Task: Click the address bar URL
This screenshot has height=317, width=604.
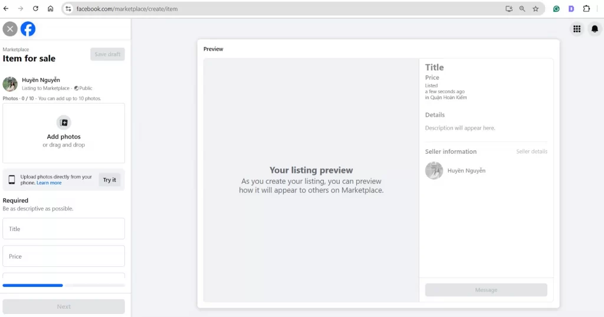Action: [x=127, y=9]
